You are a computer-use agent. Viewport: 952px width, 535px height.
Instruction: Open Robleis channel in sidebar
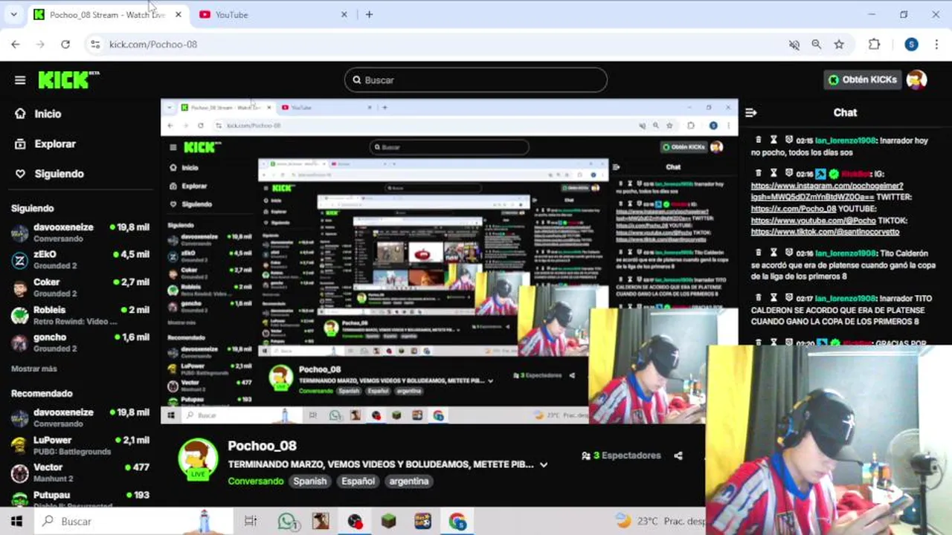[x=80, y=315]
